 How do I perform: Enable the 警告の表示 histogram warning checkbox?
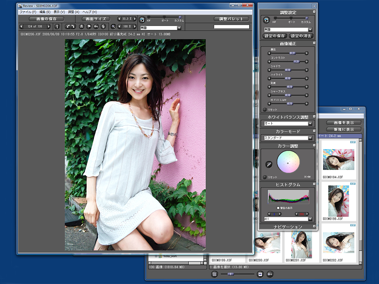(278, 208)
